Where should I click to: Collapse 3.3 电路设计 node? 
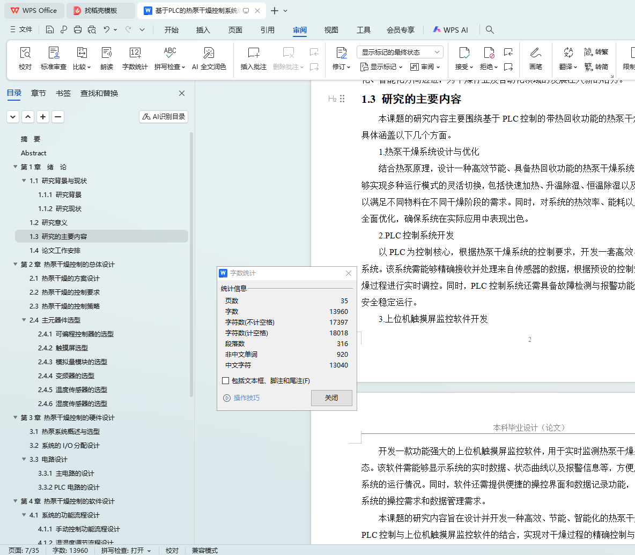[24, 459]
